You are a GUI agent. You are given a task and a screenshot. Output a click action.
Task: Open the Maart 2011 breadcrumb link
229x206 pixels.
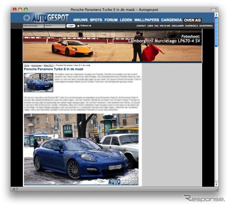[x=49, y=65]
